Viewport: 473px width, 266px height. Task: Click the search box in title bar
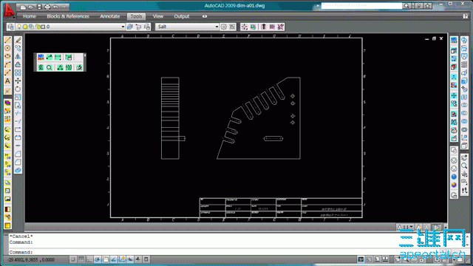pos(361,5)
